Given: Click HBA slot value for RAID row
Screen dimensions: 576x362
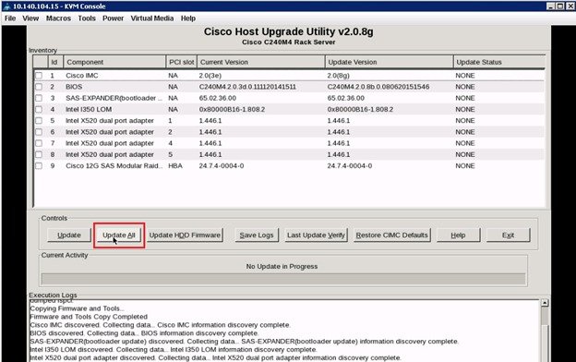Looking at the screenshot, I should tap(175, 165).
